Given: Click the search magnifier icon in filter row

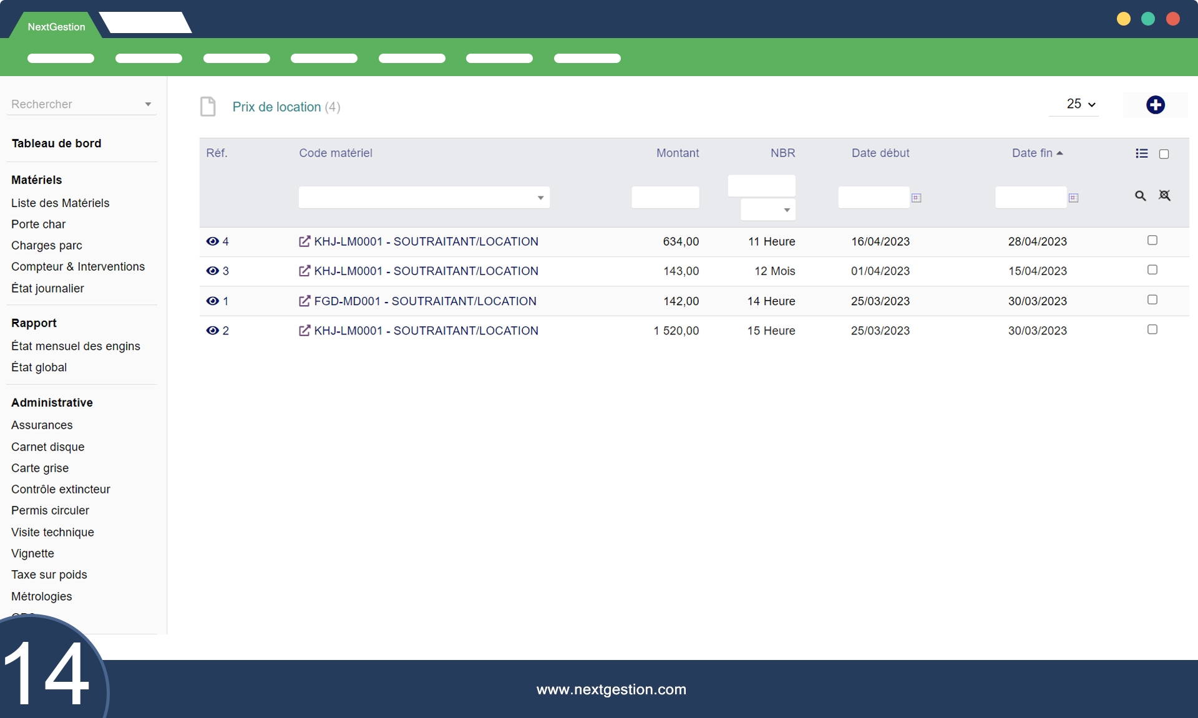Looking at the screenshot, I should 1140,196.
